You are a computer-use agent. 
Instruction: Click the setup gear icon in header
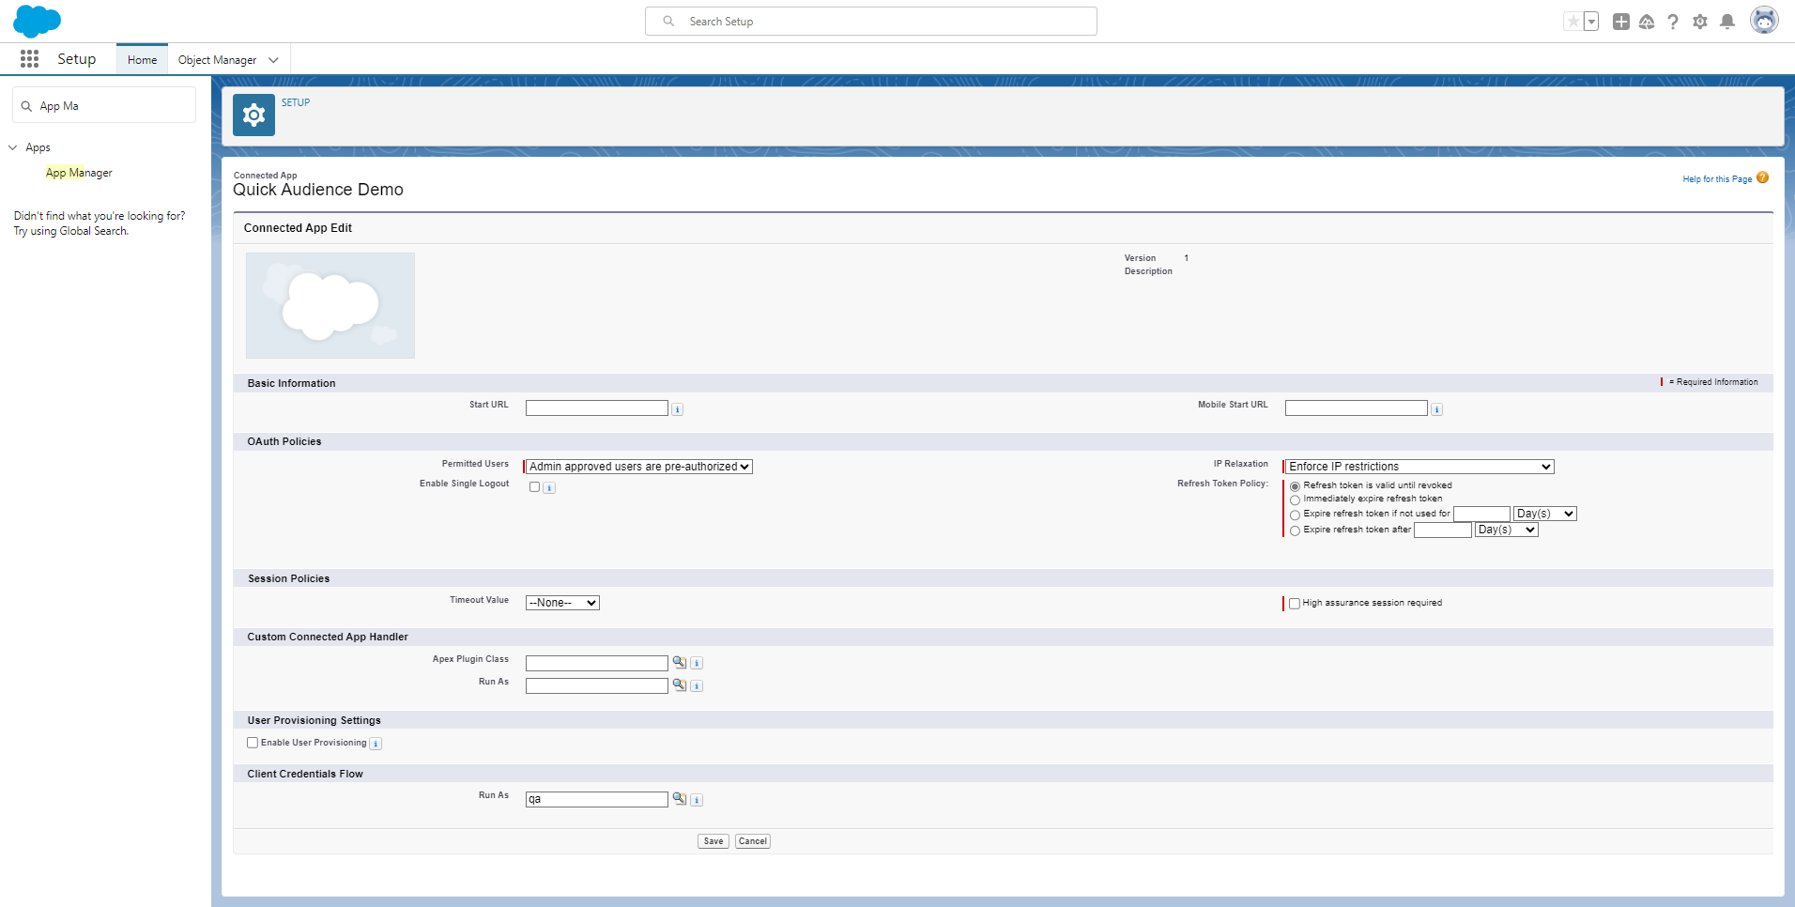[x=1700, y=22]
